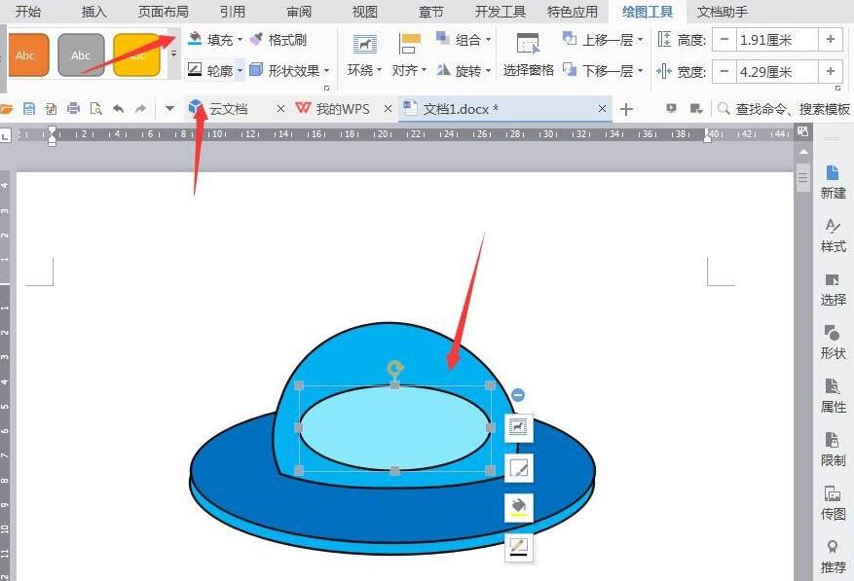The image size is (854, 581).
Task: Open 样式 panel in right sidebar
Action: [x=833, y=236]
